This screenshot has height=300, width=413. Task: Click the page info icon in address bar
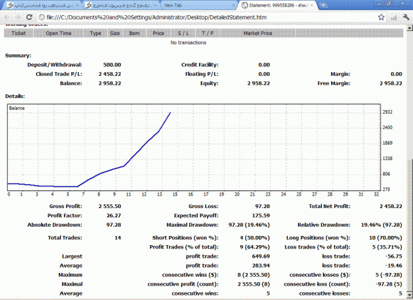[x=42, y=17]
